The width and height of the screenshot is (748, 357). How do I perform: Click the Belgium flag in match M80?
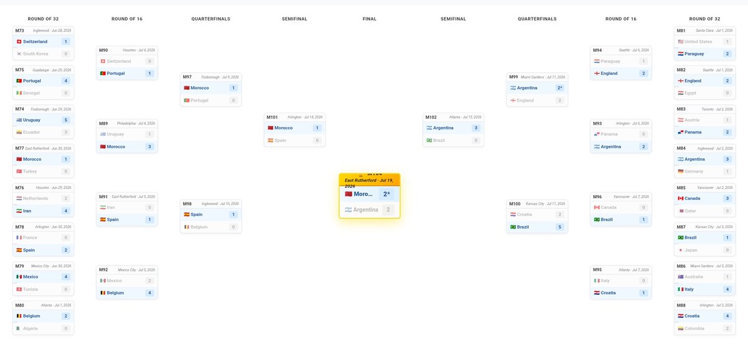click(x=19, y=317)
